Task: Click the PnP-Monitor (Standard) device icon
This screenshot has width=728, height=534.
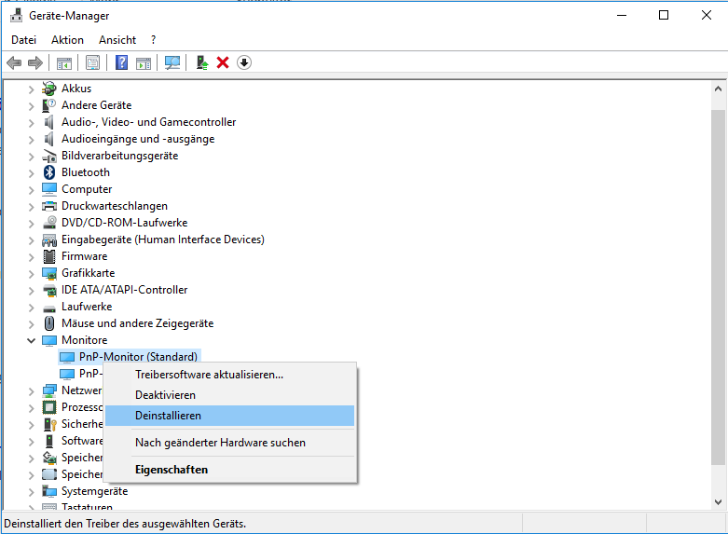Action: (x=67, y=357)
